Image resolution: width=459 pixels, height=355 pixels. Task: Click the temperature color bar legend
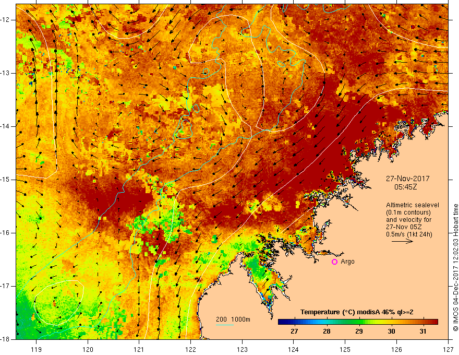(x=358, y=322)
